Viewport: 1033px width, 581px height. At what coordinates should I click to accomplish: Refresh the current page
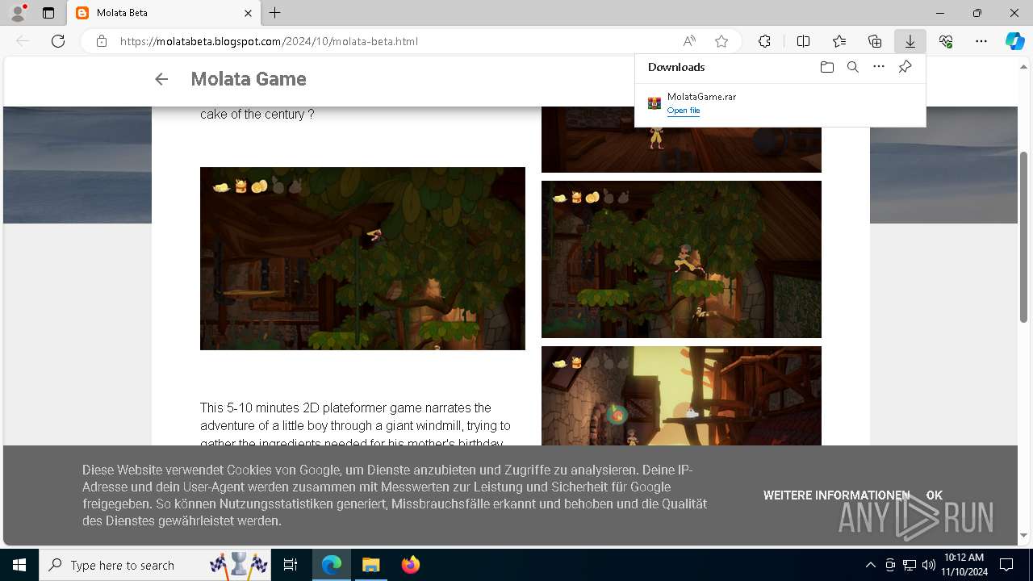coord(58,41)
